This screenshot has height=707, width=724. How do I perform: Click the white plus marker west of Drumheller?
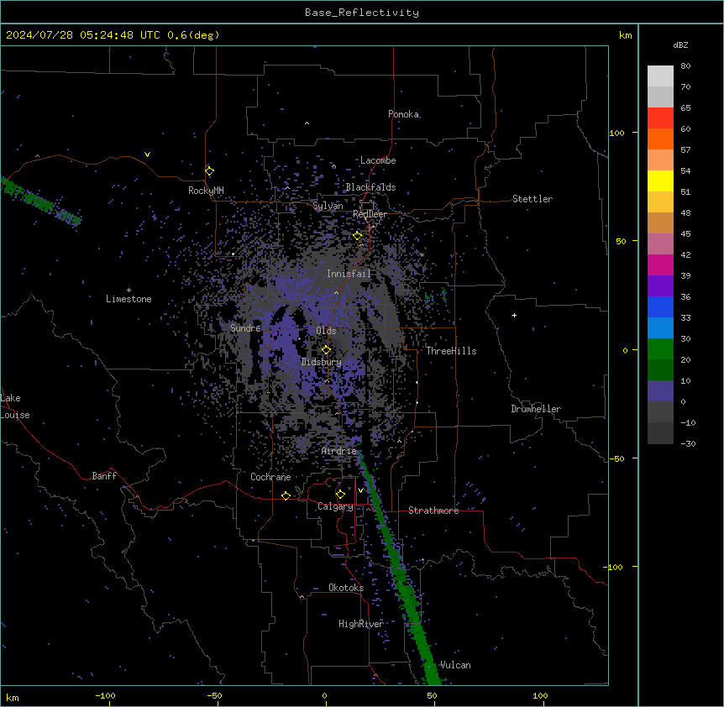[514, 315]
